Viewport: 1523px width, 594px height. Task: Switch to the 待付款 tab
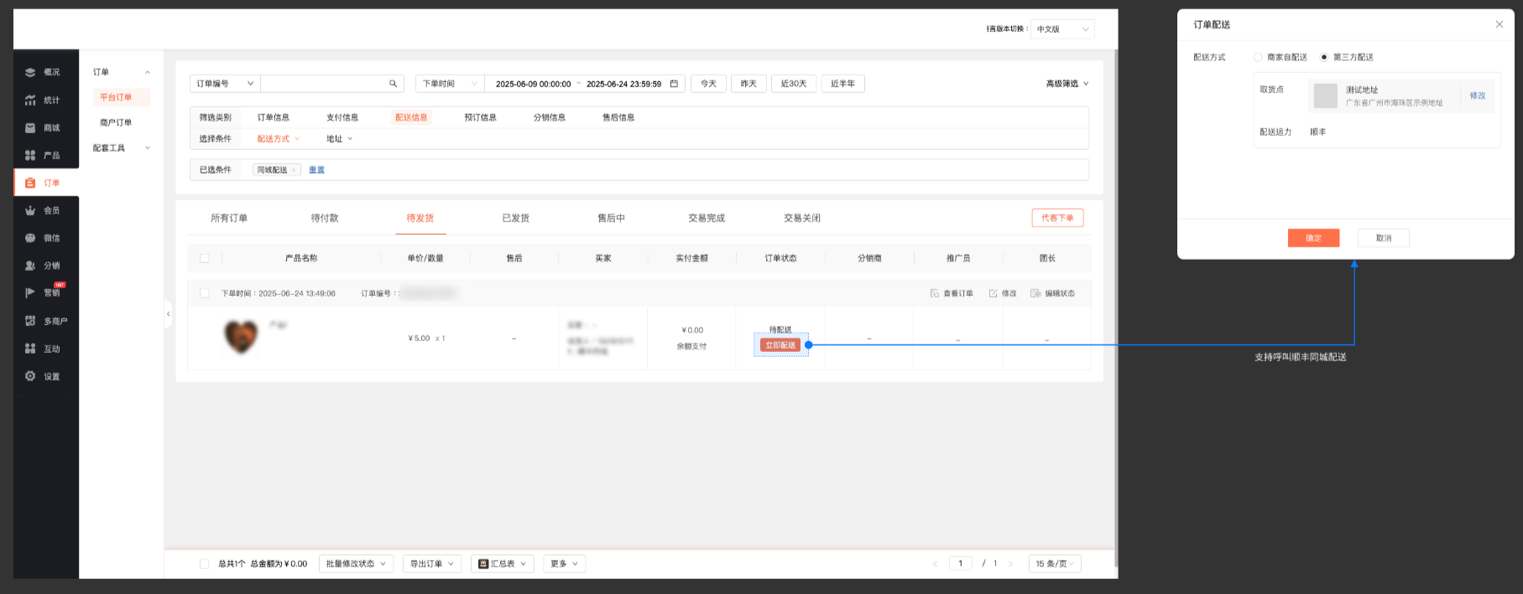point(325,218)
